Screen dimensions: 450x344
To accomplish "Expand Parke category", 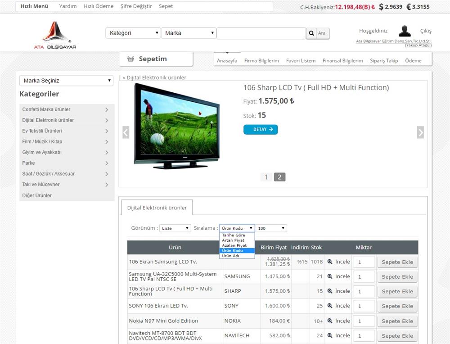I will [107, 163].
